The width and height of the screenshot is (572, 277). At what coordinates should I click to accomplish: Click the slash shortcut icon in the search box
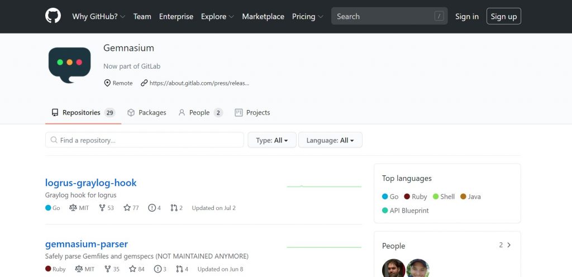point(439,16)
